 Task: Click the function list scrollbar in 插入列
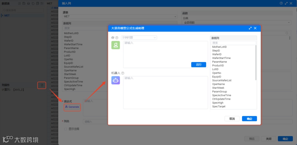290,38
